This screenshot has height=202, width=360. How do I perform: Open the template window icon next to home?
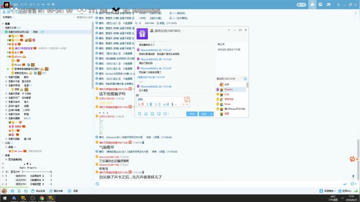(320, 4)
